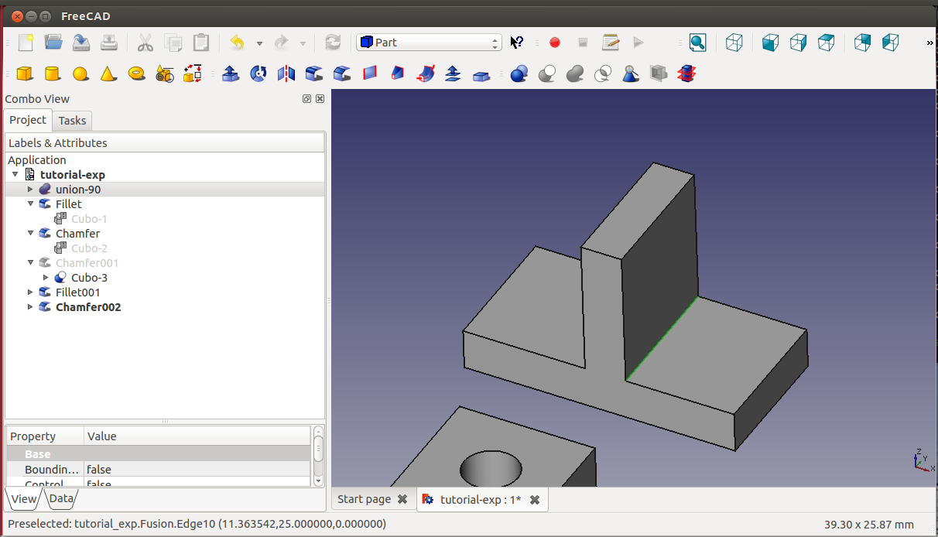Open the What's This help tool
938x537 pixels.
coord(517,43)
